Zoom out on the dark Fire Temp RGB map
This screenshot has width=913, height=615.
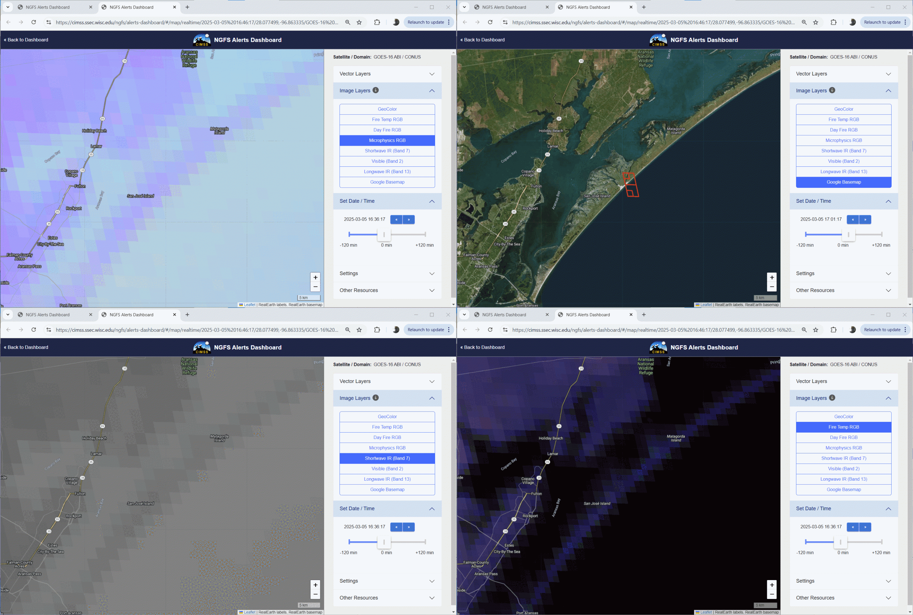tap(772, 594)
